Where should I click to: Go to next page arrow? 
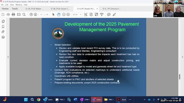[x=35, y=15]
